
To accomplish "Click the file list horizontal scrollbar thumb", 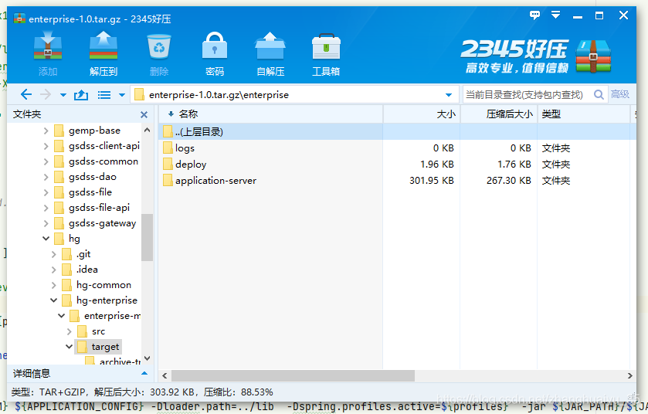I will [293, 375].
